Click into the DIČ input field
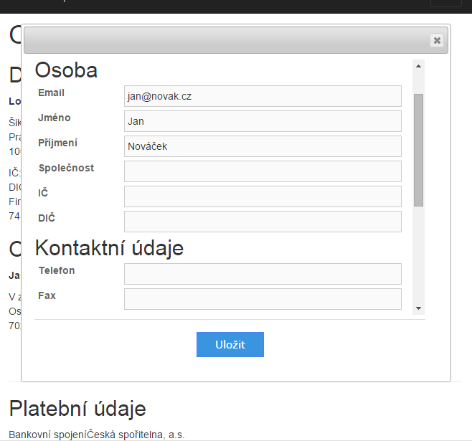This screenshot has height=441, width=472. tap(263, 222)
